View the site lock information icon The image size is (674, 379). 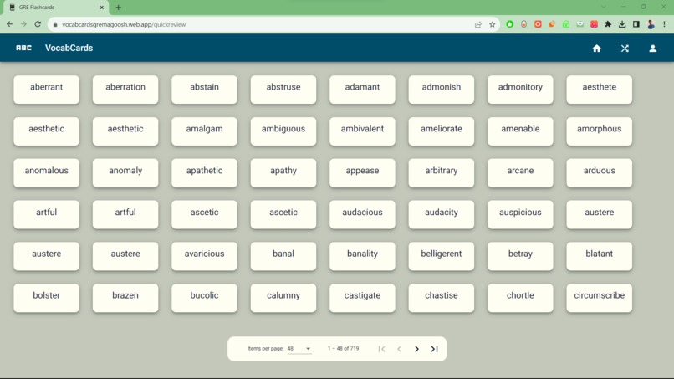[55, 24]
